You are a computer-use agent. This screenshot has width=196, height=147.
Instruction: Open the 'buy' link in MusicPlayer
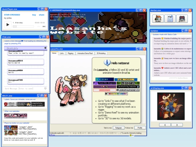(34, 15)
